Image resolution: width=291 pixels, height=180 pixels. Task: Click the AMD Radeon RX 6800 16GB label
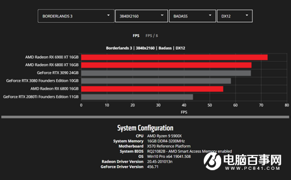(54, 89)
